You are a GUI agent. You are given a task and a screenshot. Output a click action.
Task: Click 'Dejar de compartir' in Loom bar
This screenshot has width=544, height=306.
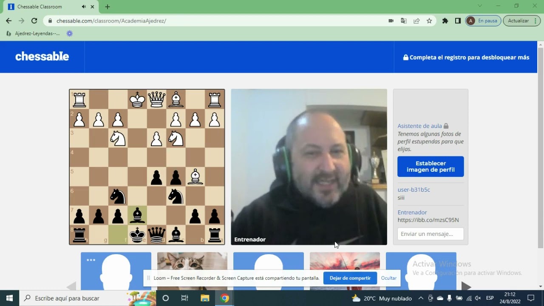(x=350, y=278)
